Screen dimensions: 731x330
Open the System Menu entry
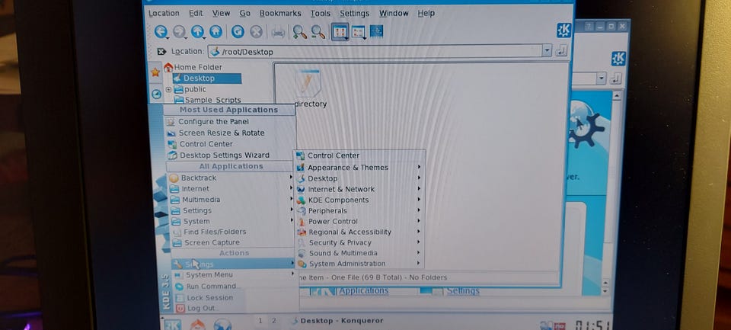click(235, 275)
